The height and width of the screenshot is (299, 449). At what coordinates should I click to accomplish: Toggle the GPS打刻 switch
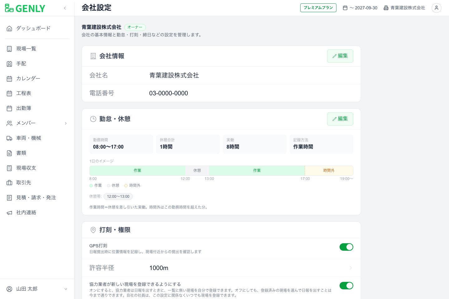coord(346,247)
